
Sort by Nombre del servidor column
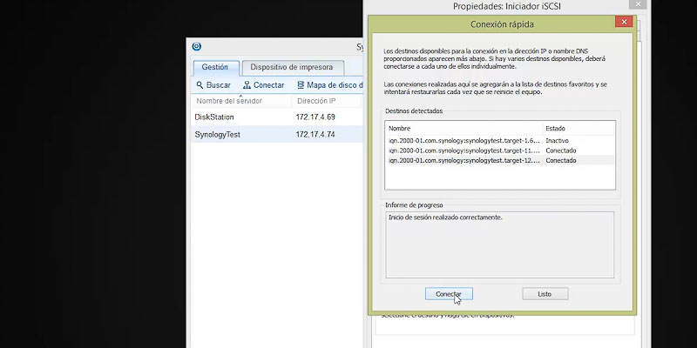[241, 101]
